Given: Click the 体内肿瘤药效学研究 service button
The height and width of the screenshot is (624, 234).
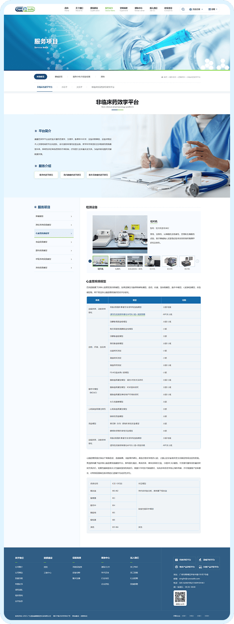Looking at the screenshot, I should click(x=72, y=175).
